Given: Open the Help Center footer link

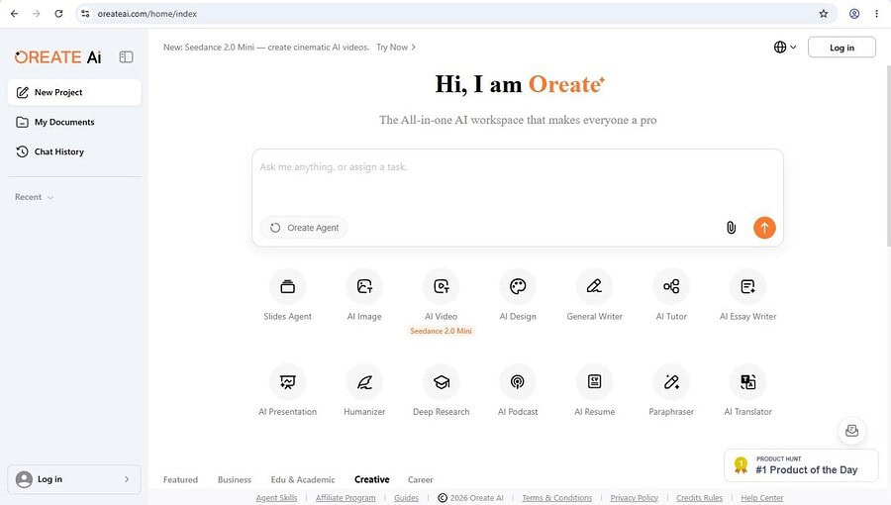Looking at the screenshot, I should (762, 498).
